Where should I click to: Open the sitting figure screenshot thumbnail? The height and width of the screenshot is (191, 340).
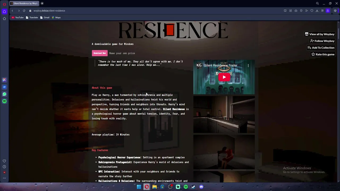224,152
